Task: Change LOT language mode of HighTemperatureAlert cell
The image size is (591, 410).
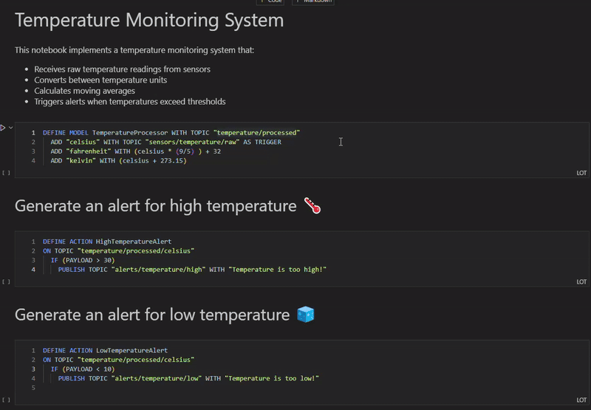Action: click(581, 281)
